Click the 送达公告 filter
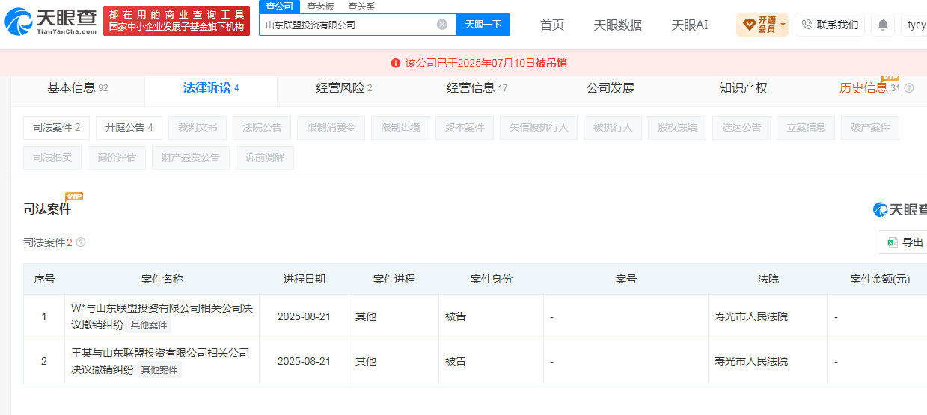Screen dimensions: 927x415 tap(741, 128)
